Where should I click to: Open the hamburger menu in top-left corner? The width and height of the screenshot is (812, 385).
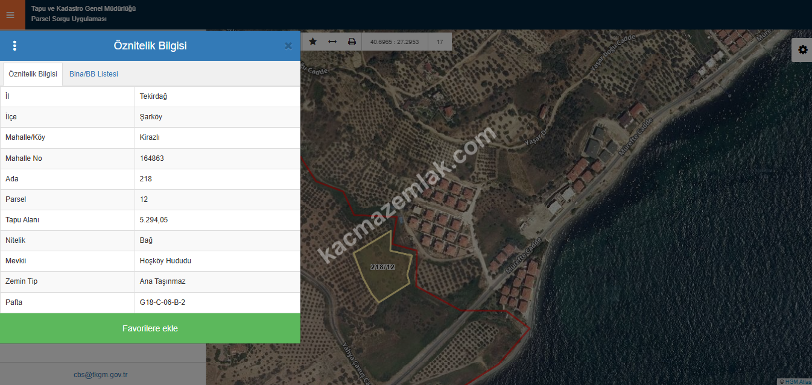pyautogui.click(x=10, y=14)
